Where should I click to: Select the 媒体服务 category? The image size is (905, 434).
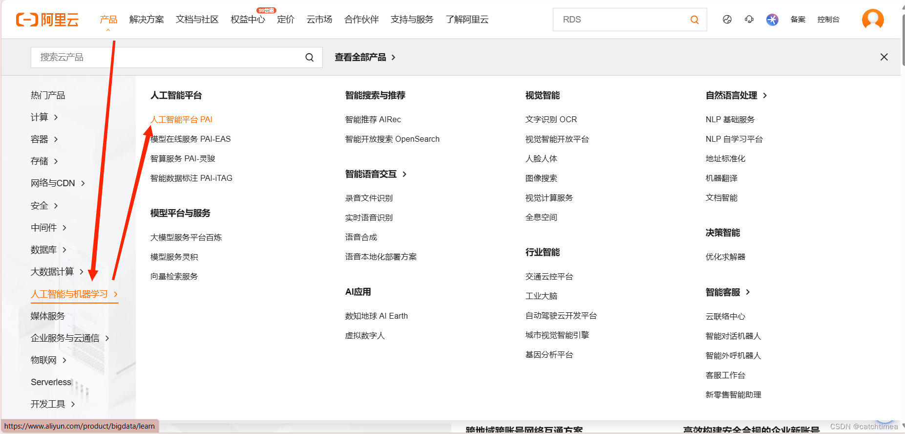point(48,316)
